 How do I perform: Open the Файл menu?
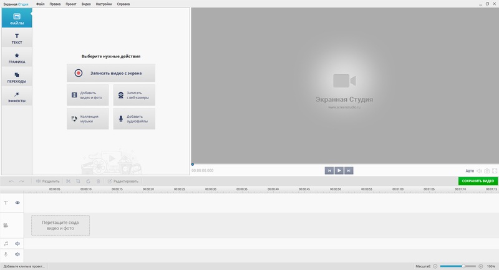coord(41,4)
